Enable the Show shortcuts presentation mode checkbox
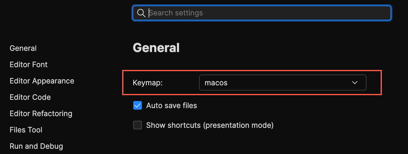 coord(138,125)
